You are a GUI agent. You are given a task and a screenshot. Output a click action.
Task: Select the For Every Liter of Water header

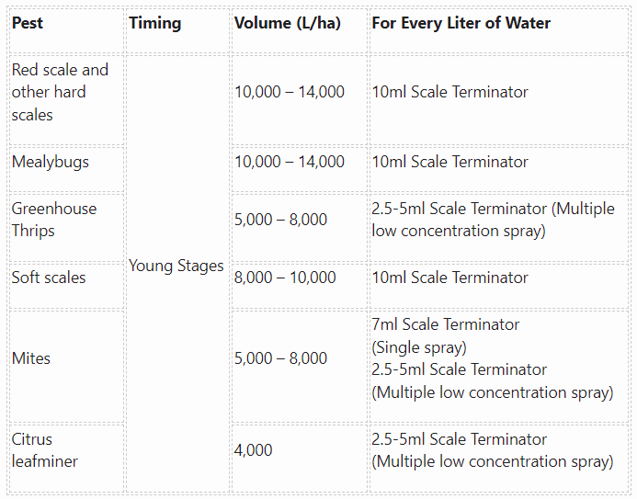[x=499, y=29]
